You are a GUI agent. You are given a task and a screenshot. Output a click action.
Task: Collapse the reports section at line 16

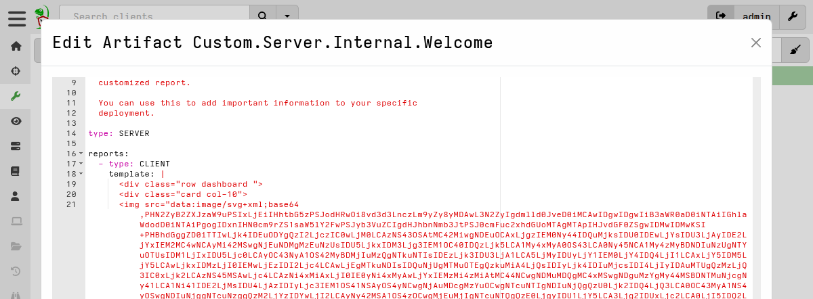[x=81, y=154]
